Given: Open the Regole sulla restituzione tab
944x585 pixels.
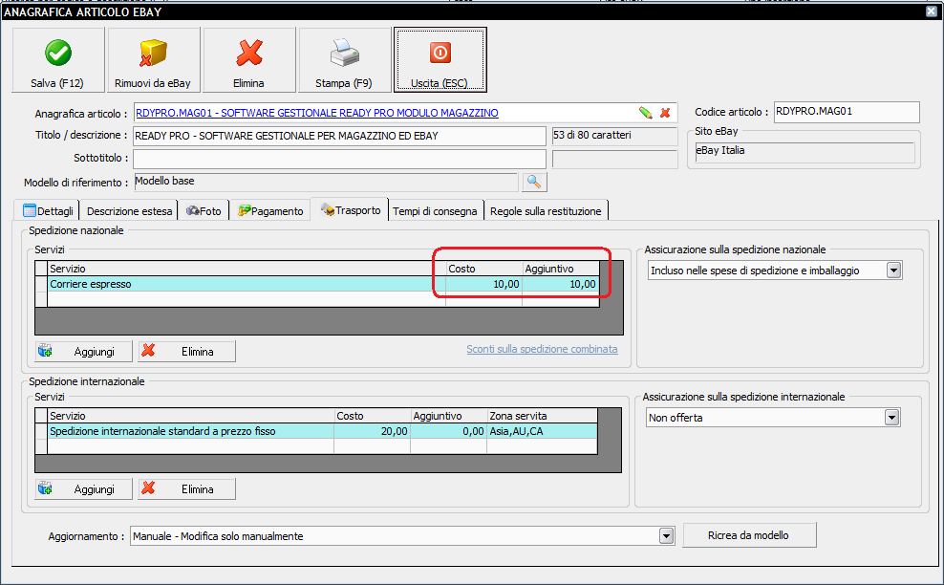Looking at the screenshot, I should click(x=546, y=211).
